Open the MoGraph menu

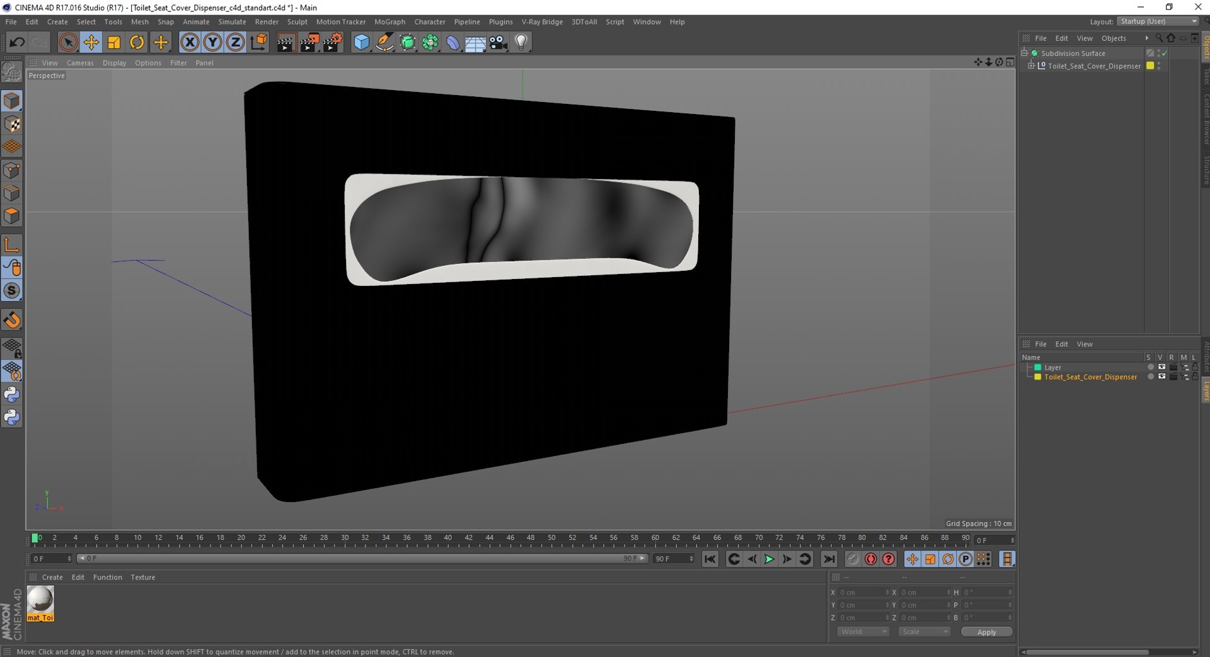(389, 21)
